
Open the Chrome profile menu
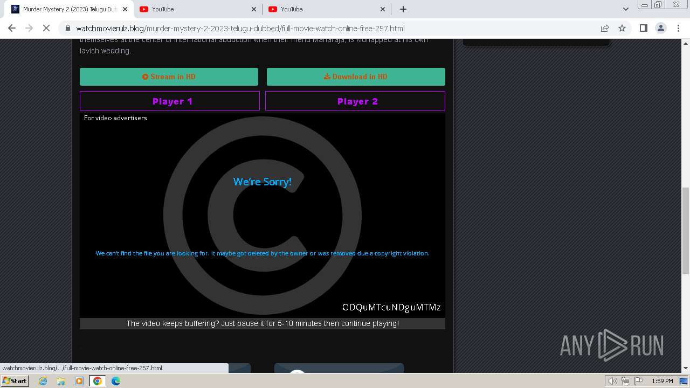660,28
